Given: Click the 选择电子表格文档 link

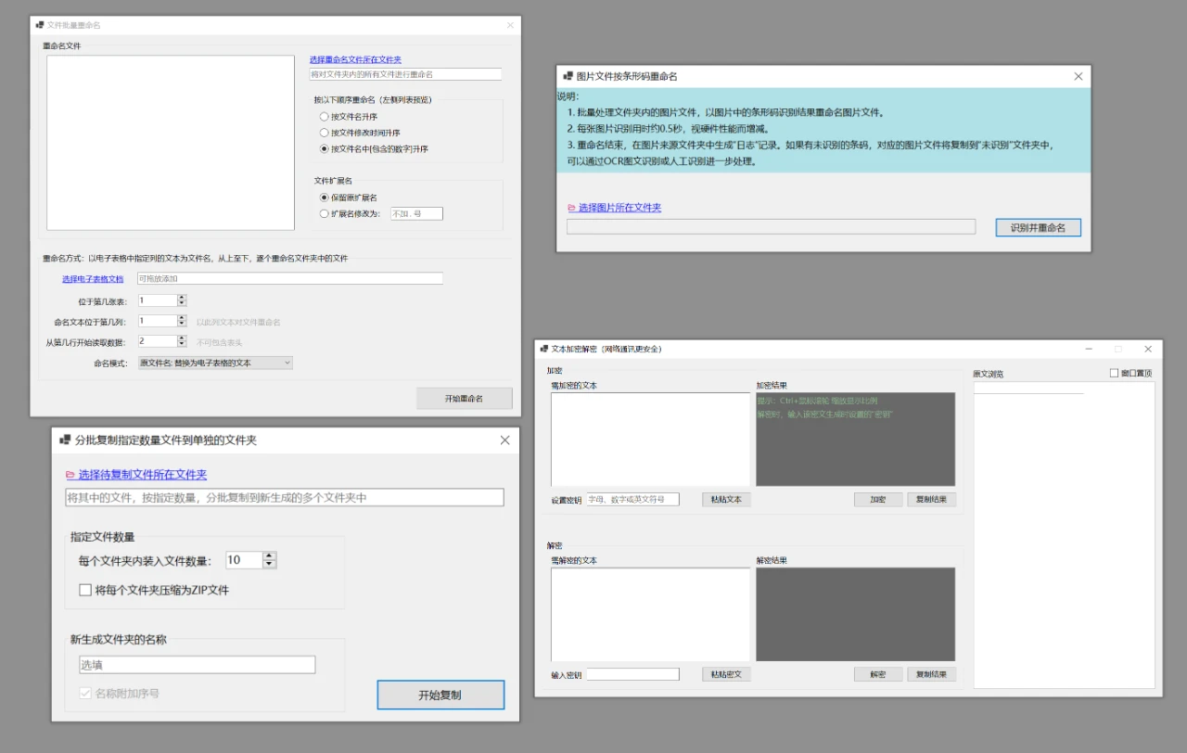Looking at the screenshot, I should [93, 278].
